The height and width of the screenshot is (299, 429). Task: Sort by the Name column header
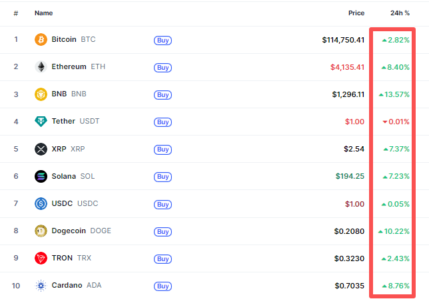click(x=43, y=13)
